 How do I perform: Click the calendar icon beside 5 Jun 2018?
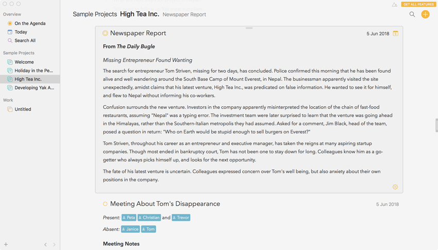(x=396, y=34)
